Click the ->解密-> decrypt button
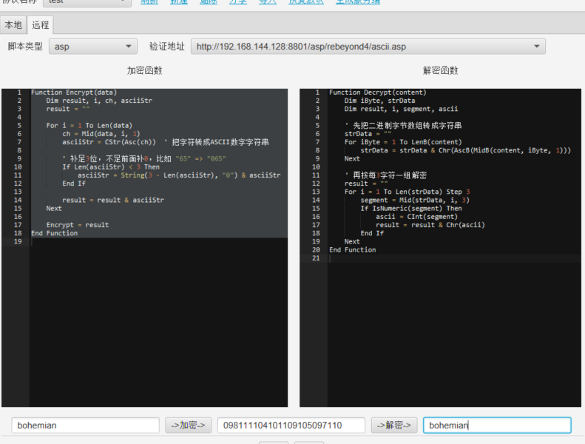Viewport: 585px width, 444px height. click(393, 425)
